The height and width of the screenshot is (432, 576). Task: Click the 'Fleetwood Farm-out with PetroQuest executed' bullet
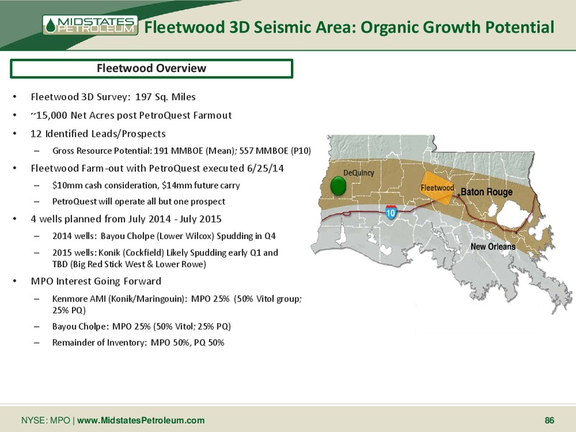pyautogui.click(x=157, y=168)
